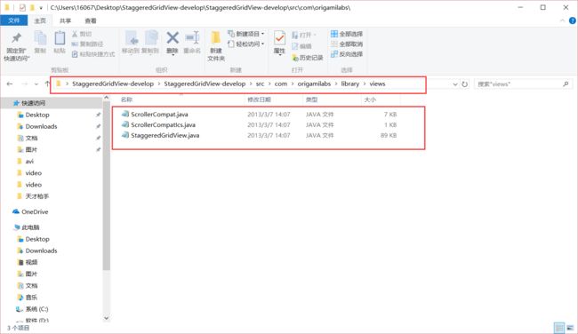Click the New folder (新建文件夹) icon

click(216, 37)
